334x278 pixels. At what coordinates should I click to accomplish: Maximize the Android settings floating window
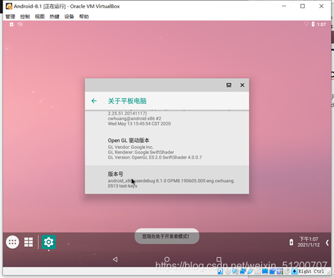(229, 85)
